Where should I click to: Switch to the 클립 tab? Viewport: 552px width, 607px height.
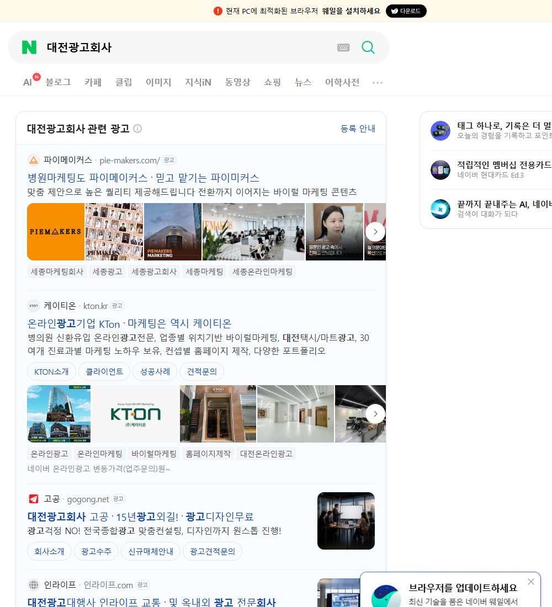point(124,82)
